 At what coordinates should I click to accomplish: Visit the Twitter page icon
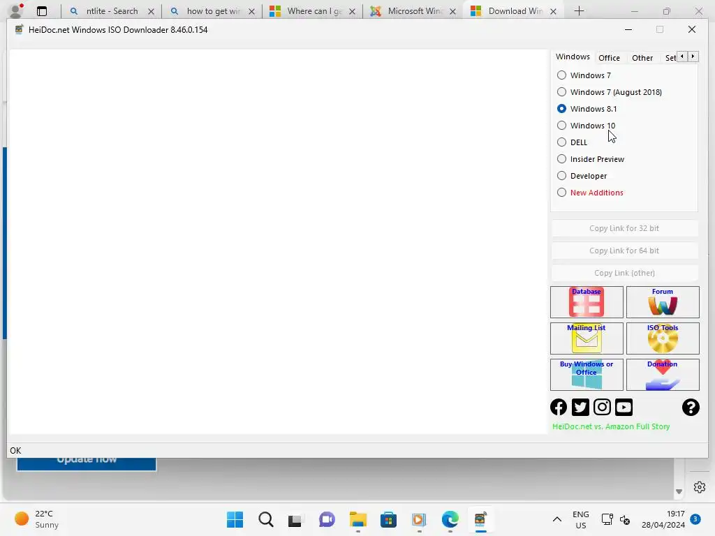click(x=580, y=407)
